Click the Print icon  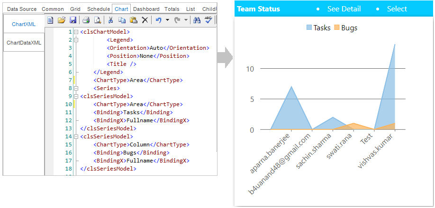pos(86,20)
